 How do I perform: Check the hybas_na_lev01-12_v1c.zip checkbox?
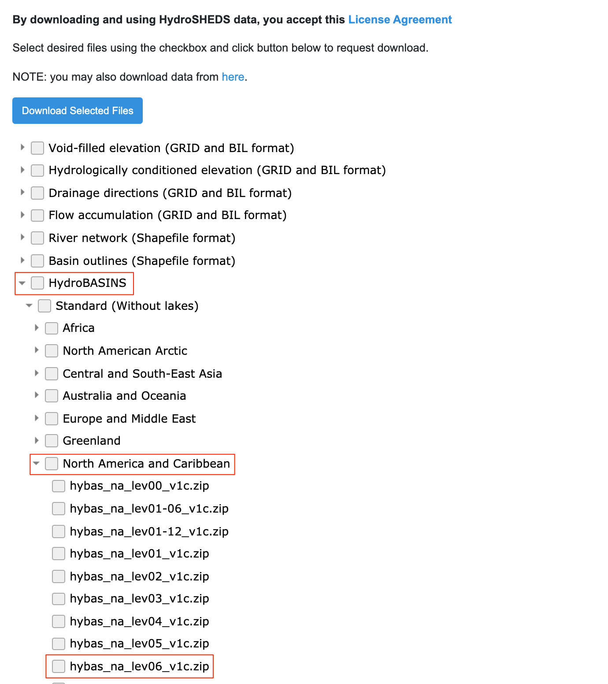click(59, 531)
